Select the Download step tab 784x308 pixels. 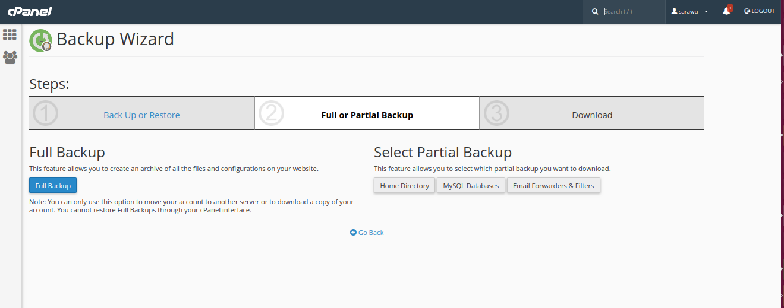pos(591,115)
